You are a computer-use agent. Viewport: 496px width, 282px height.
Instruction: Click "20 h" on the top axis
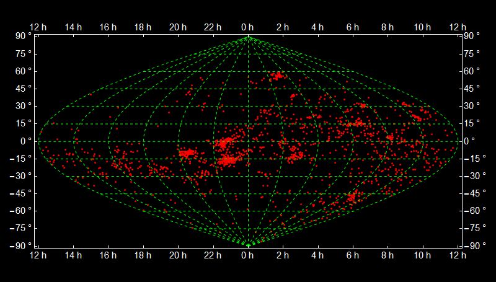coord(178,27)
